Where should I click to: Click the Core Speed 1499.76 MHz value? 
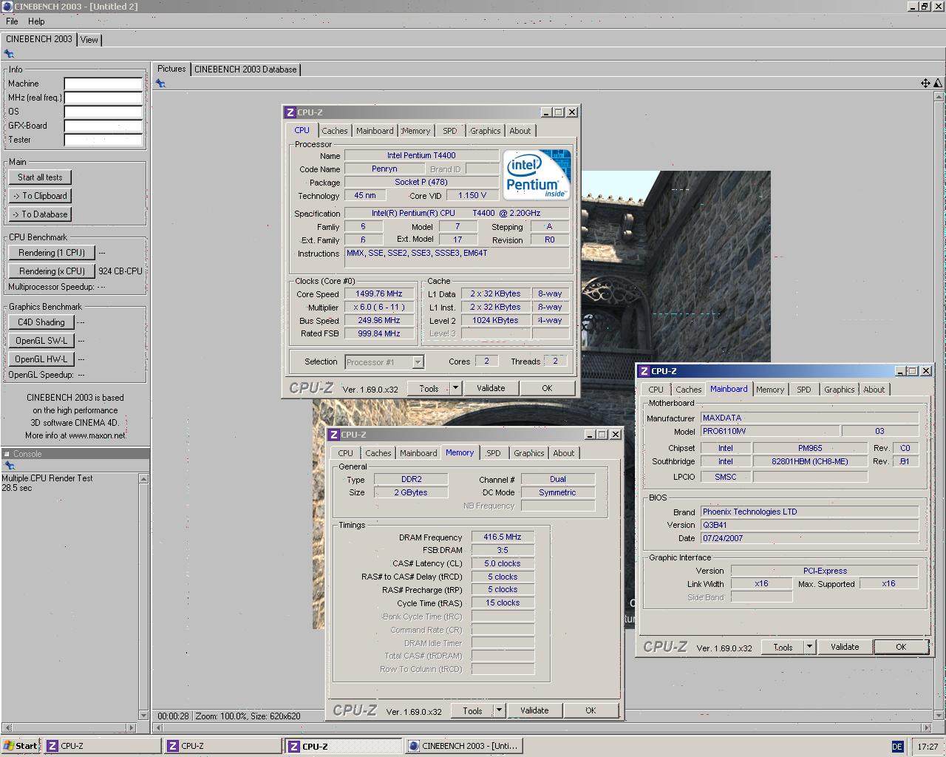378,293
